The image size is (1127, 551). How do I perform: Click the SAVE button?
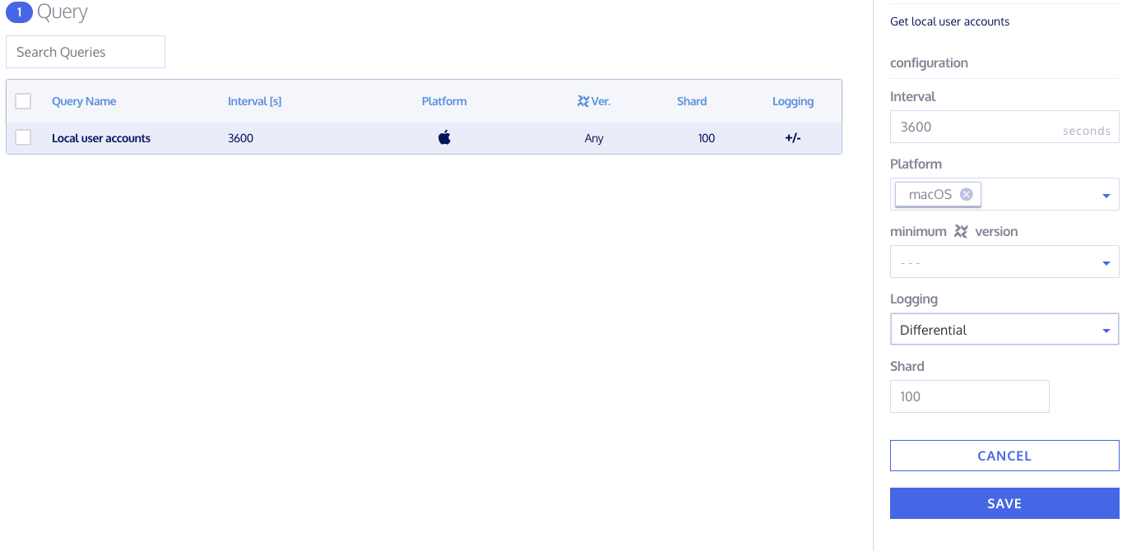point(1004,503)
